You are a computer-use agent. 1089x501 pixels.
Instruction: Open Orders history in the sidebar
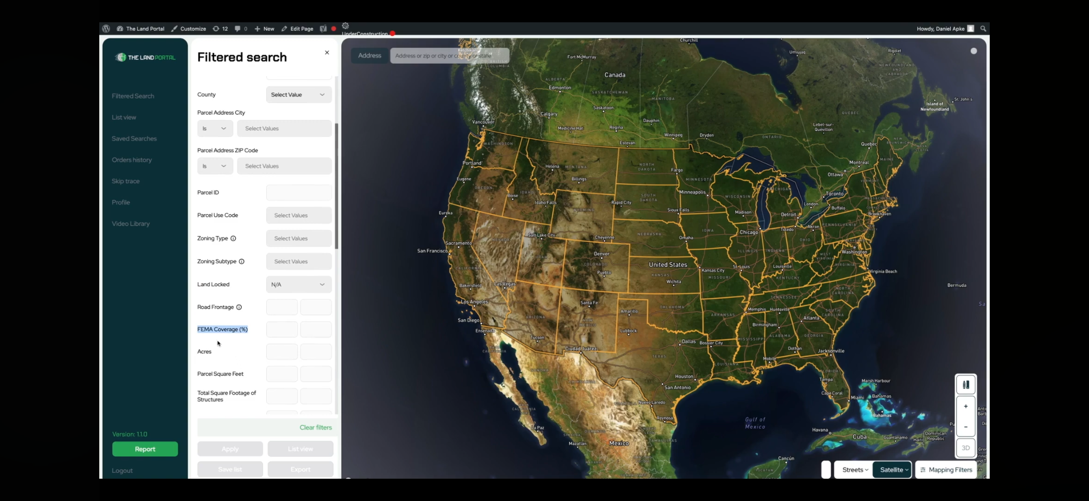[x=132, y=160]
